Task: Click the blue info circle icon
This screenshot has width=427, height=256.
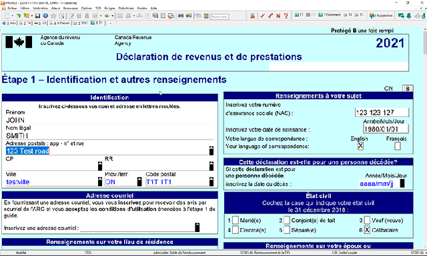Action: coord(45,16)
